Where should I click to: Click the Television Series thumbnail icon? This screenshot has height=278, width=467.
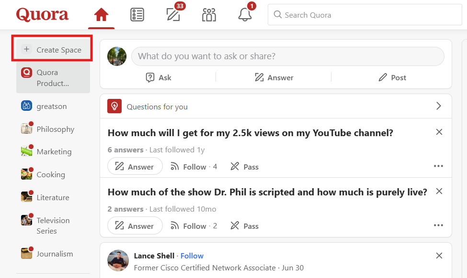tap(26, 220)
